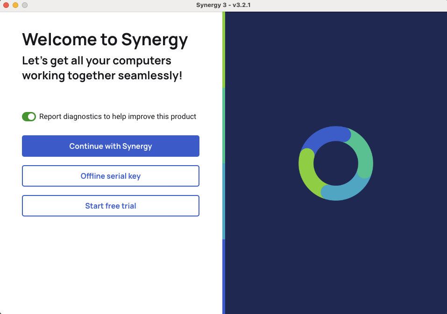Screen dimensions: 447x314
Task: Close the Synergy welcome window
Action: coord(6,5)
